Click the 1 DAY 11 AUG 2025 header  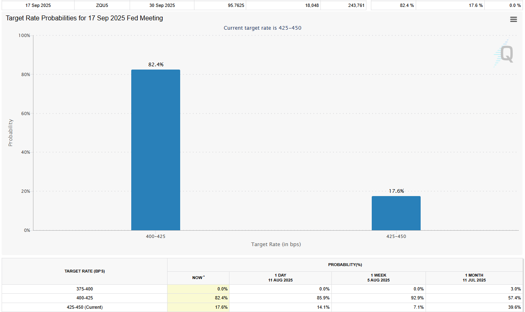pos(280,278)
